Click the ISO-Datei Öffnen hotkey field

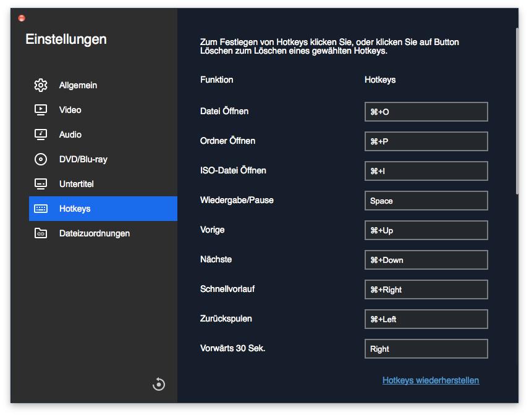(x=426, y=171)
